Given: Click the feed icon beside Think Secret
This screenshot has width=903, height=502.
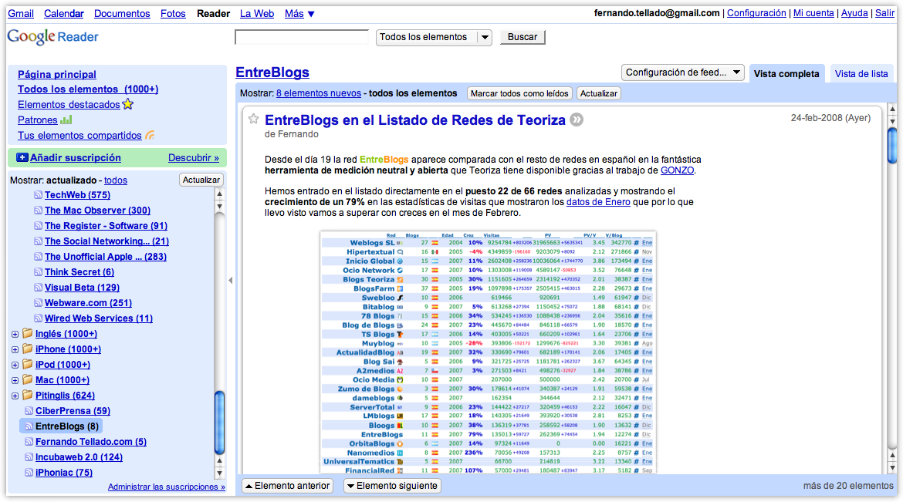Looking at the screenshot, I should [38, 272].
